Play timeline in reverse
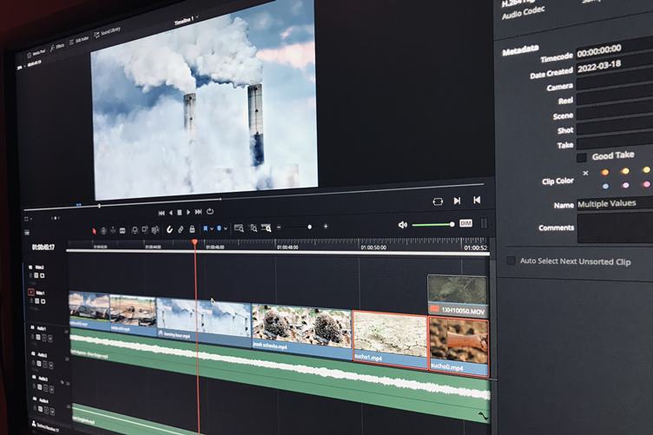 171,213
